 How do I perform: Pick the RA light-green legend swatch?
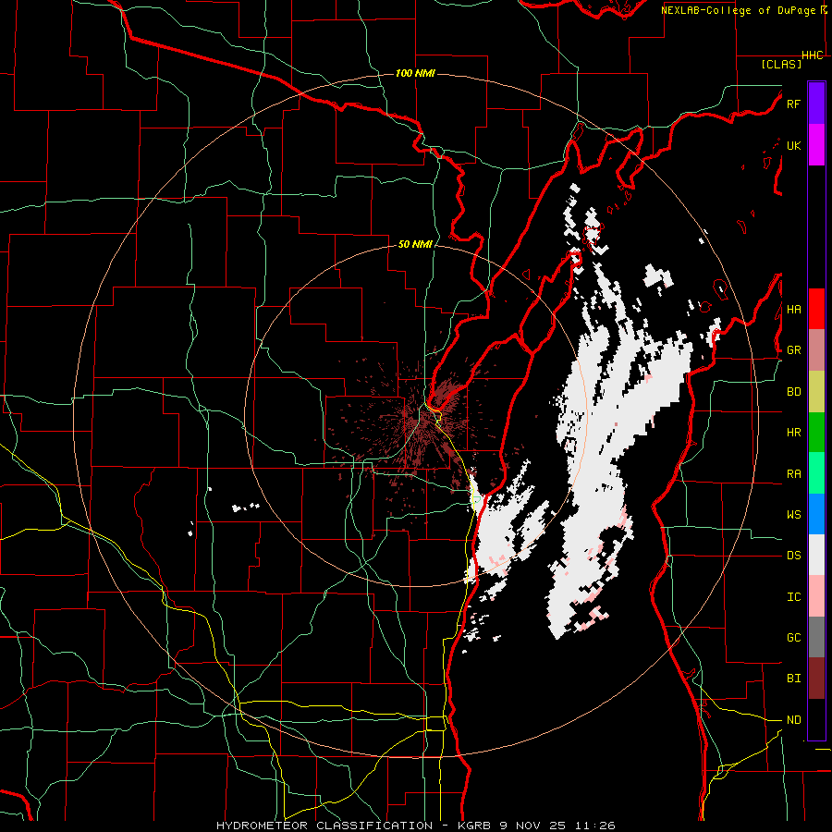816,473
